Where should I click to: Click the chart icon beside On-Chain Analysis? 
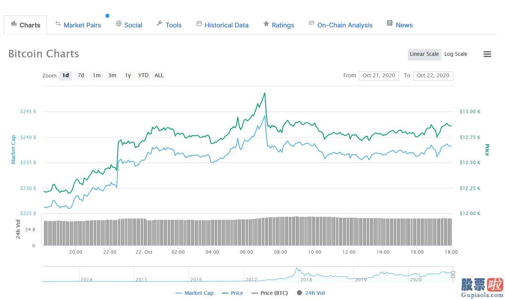tap(311, 23)
